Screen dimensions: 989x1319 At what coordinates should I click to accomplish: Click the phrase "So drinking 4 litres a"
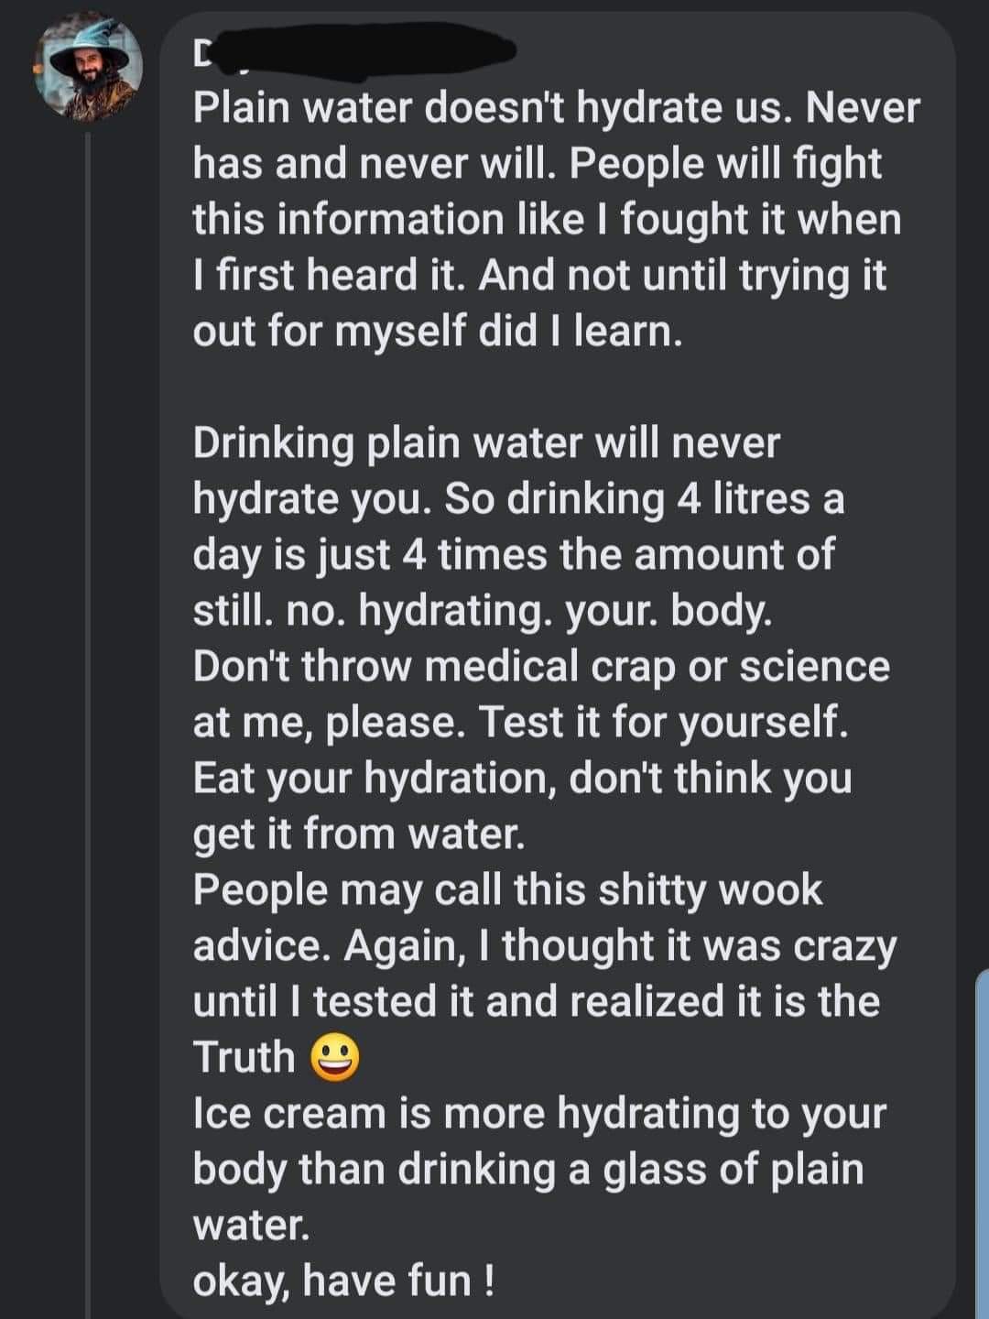point(645,499)
